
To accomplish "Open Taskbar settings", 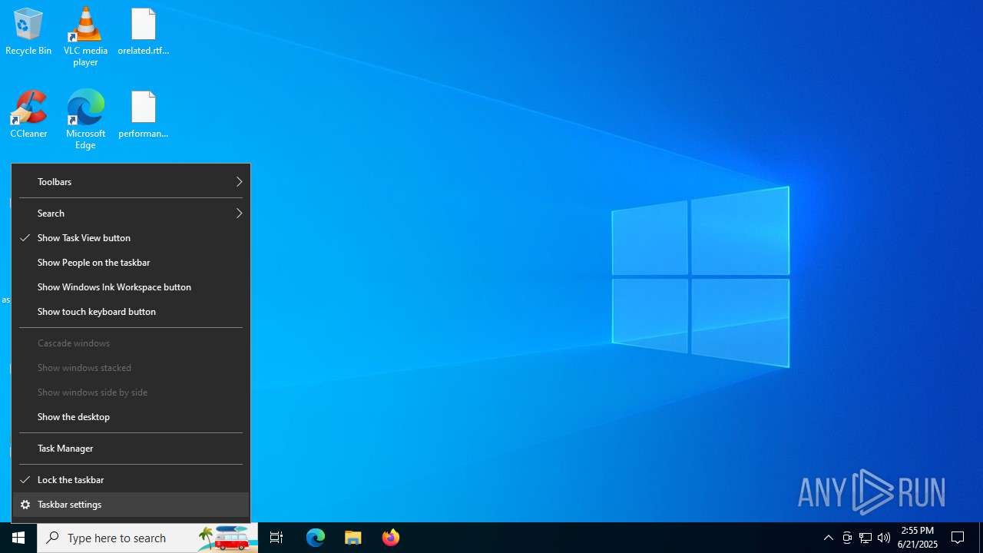I will (131, 505).
